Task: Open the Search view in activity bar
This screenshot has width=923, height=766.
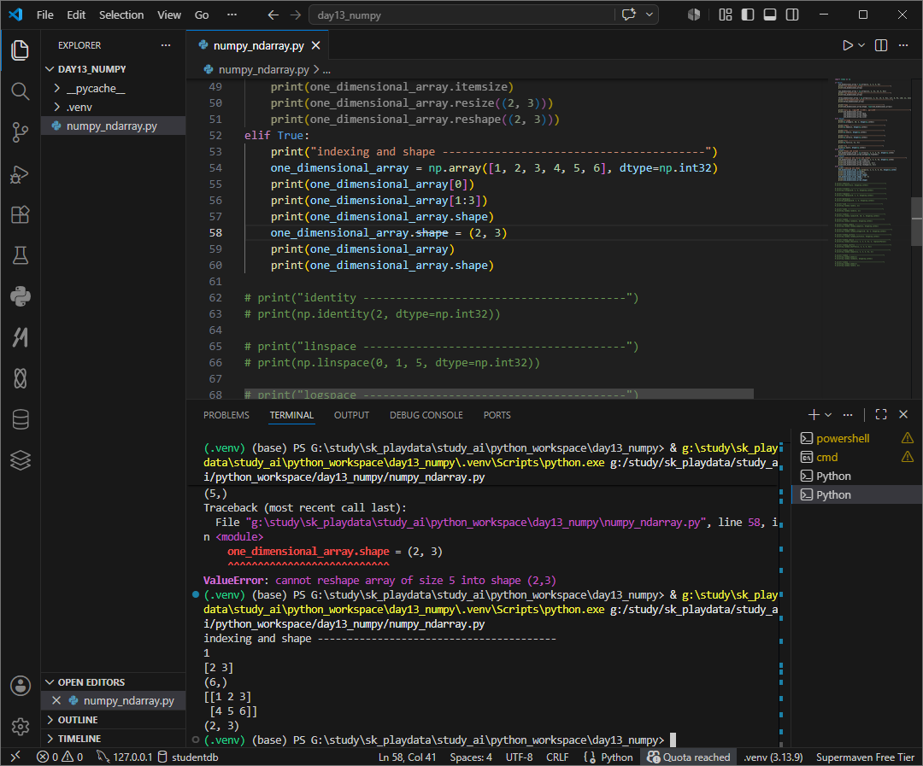Action: 20,91
